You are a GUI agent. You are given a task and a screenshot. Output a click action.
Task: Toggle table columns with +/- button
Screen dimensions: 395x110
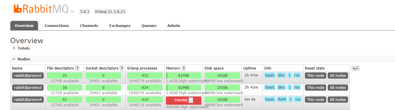pos(355,68)
